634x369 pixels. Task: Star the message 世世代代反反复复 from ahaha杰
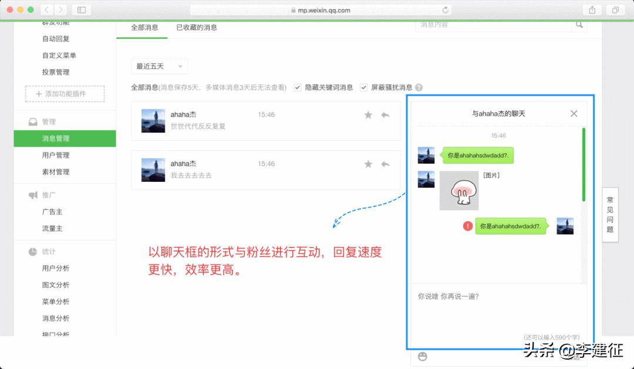click(368, 115)
